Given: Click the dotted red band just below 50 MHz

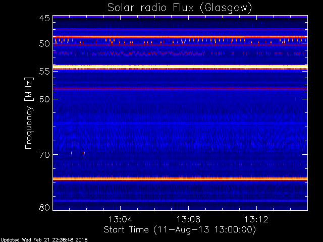Looking at the screenshot, I should [x=180, y=52].
